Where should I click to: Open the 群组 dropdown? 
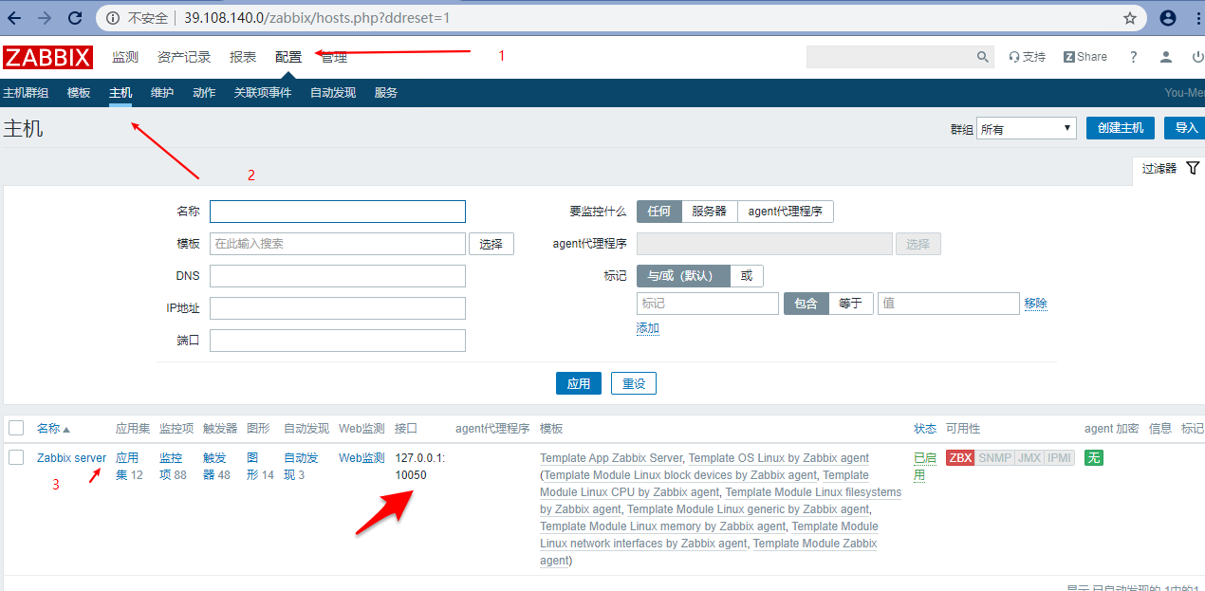1026,129
